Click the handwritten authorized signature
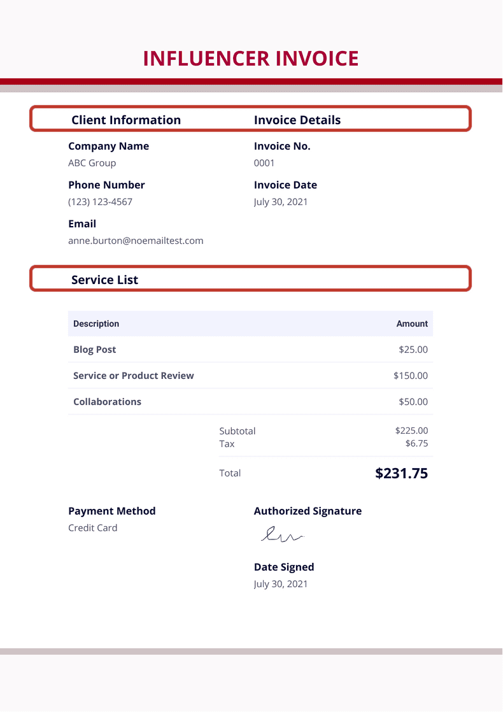 pos(281,535)
